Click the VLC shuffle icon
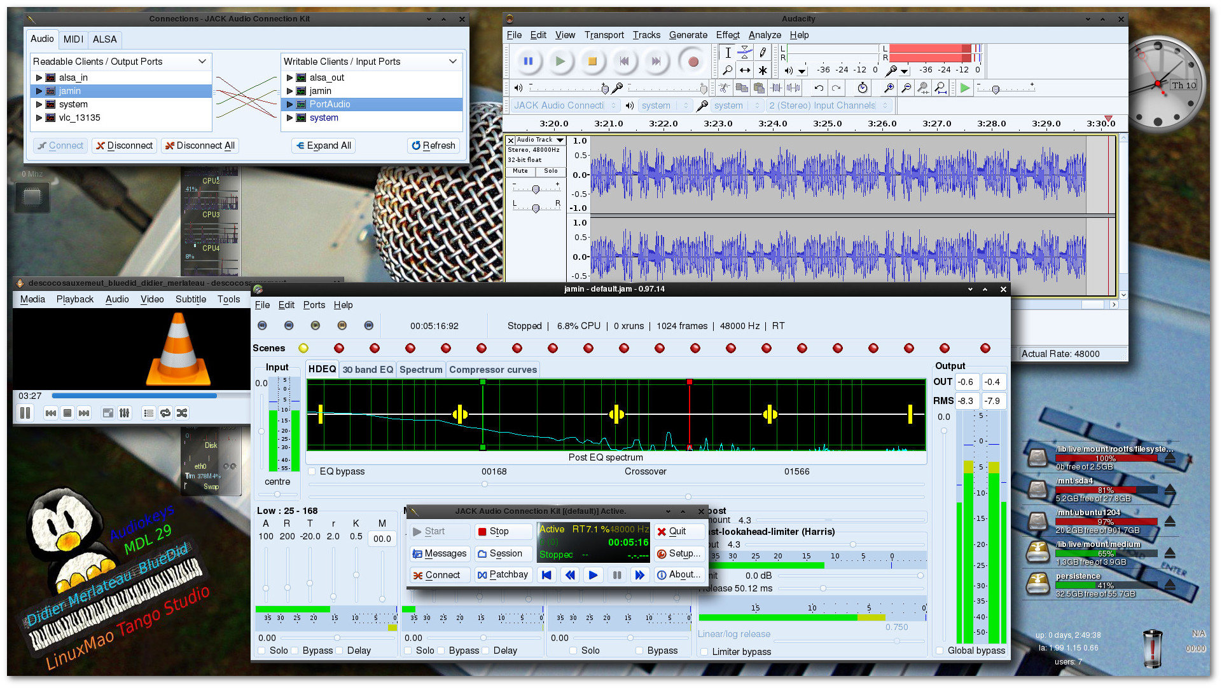Image resolution: width=1222 pixels, height=688 pixels. coord(182,414)
